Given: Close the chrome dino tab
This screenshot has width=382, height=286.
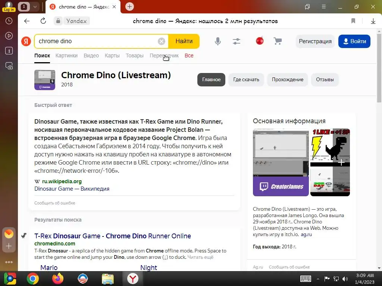Looking at the screenshot, I should [x=114, y=7].
